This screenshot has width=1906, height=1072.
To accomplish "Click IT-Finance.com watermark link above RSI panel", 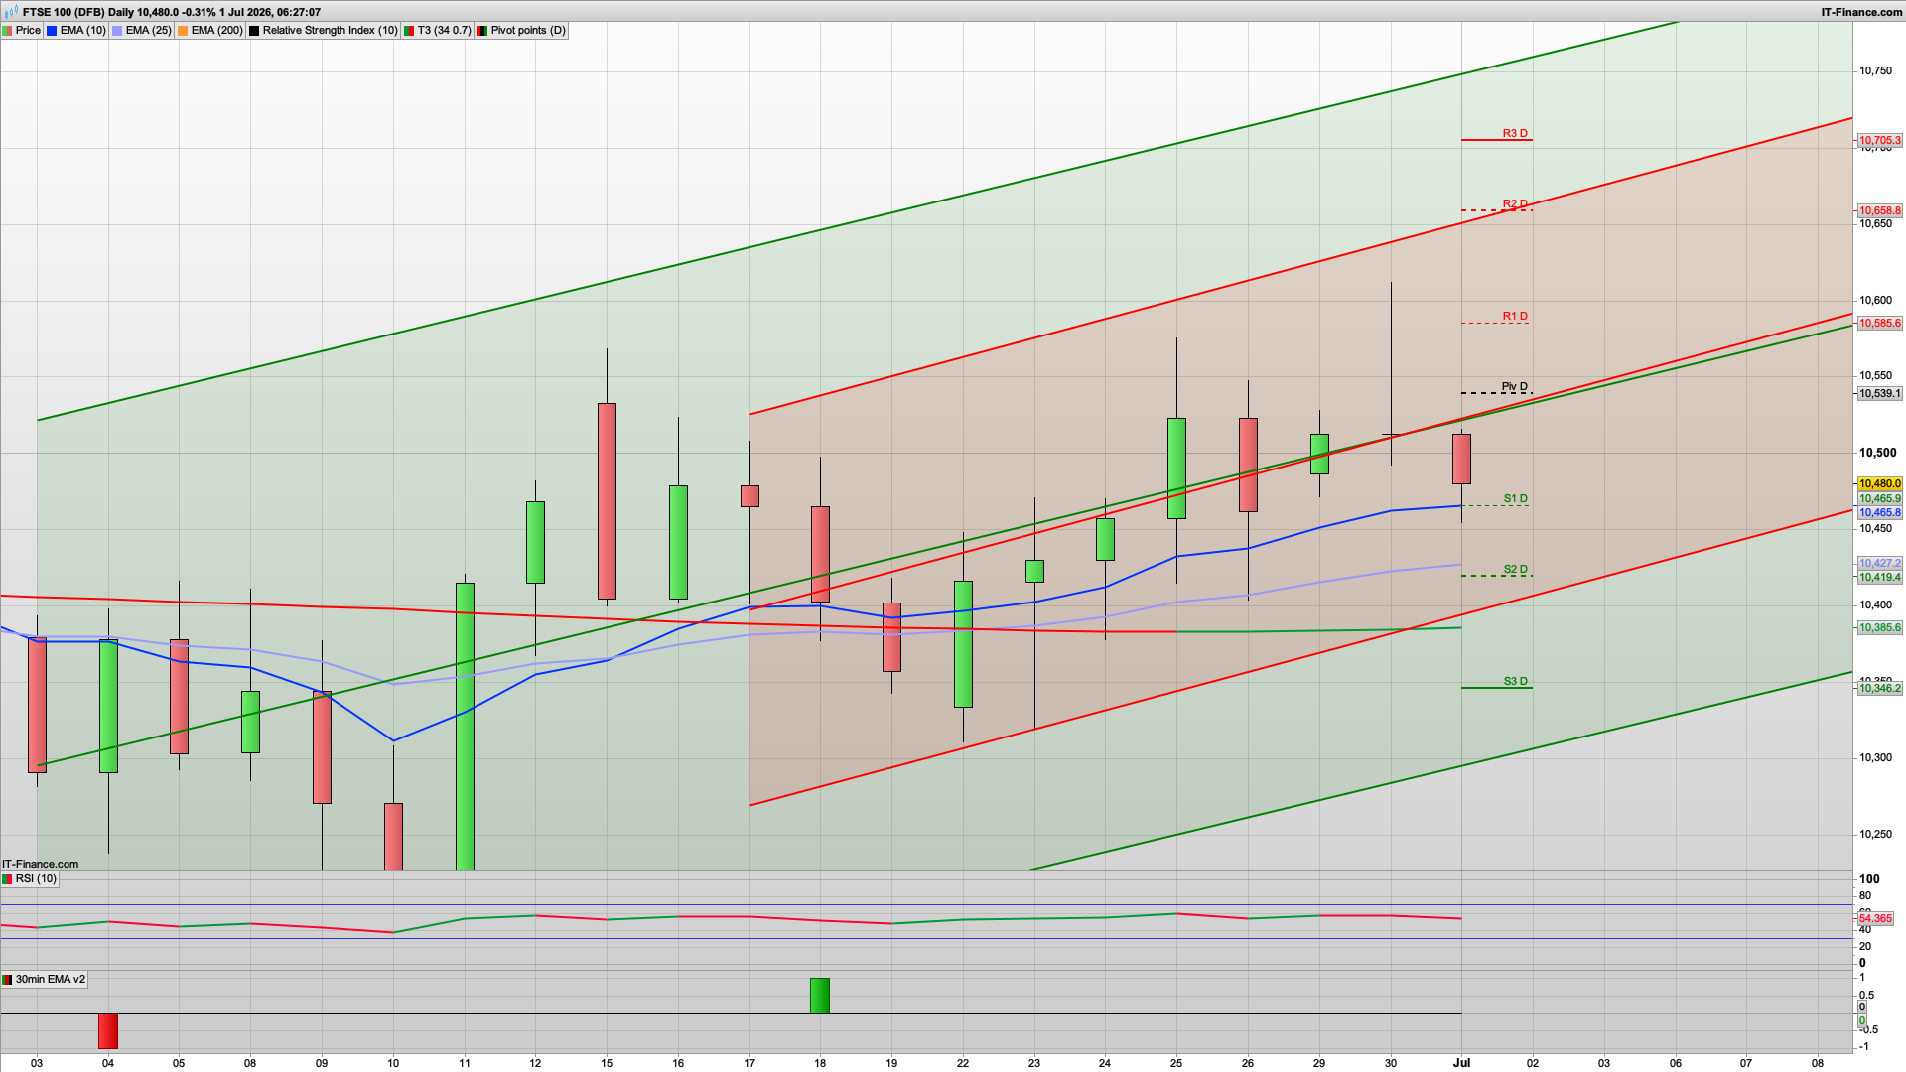I will pyautogui.click(x=40, y=864).
